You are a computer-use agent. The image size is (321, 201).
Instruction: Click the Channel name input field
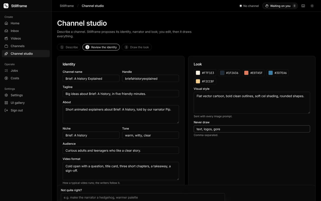(x=91, y=79)
